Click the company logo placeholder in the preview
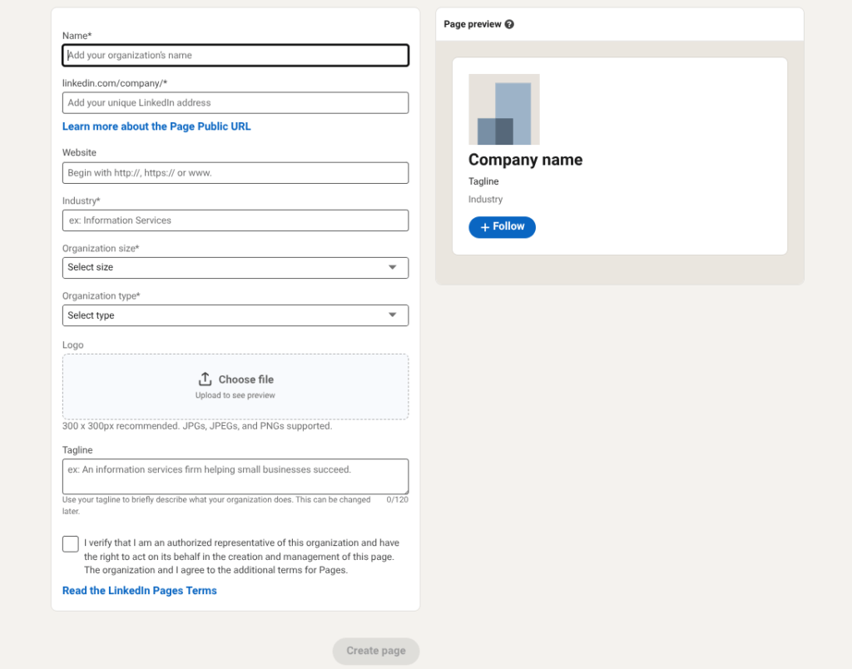This screenshot has height=669, width=852. click(x=503, y=109)
